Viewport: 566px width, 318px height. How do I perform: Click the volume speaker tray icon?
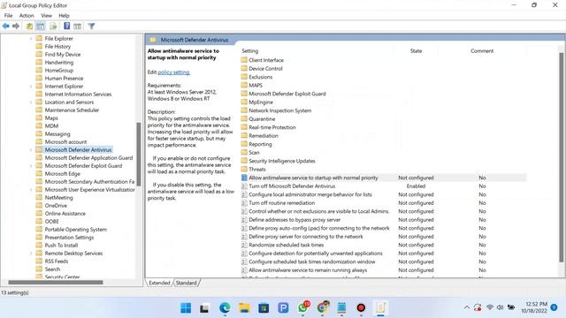[x=500, y=307]
